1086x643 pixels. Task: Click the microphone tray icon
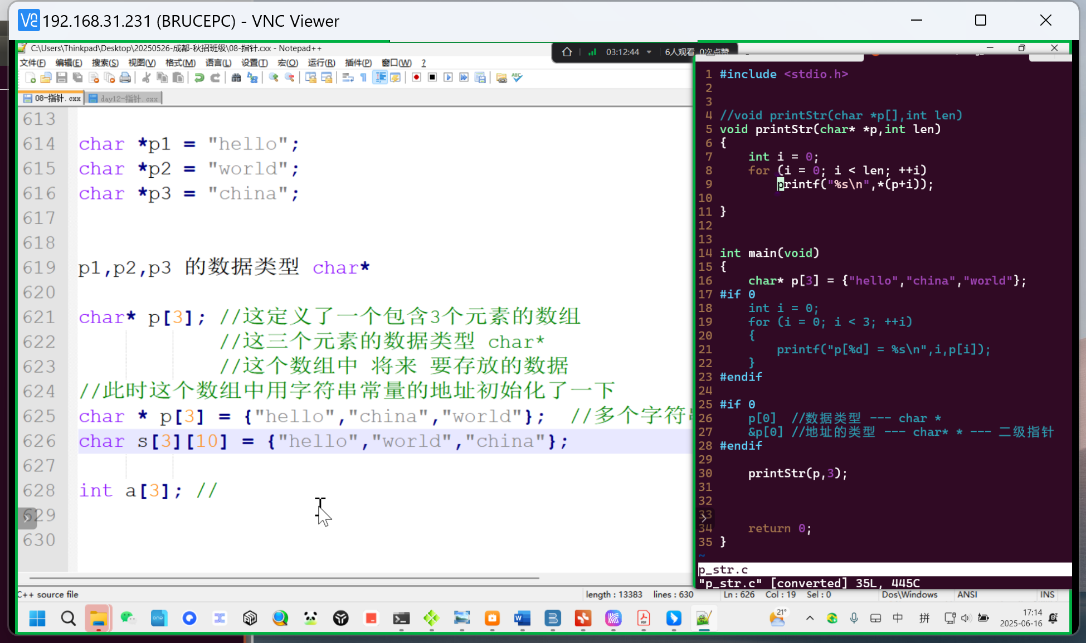pos(854,618)
